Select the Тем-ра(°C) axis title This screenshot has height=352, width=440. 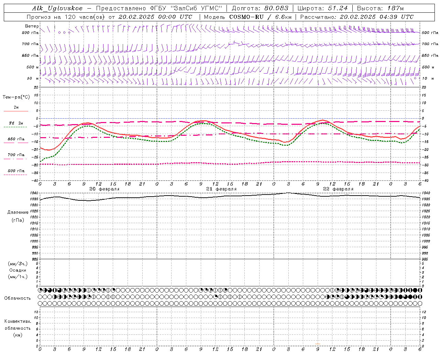16,97
